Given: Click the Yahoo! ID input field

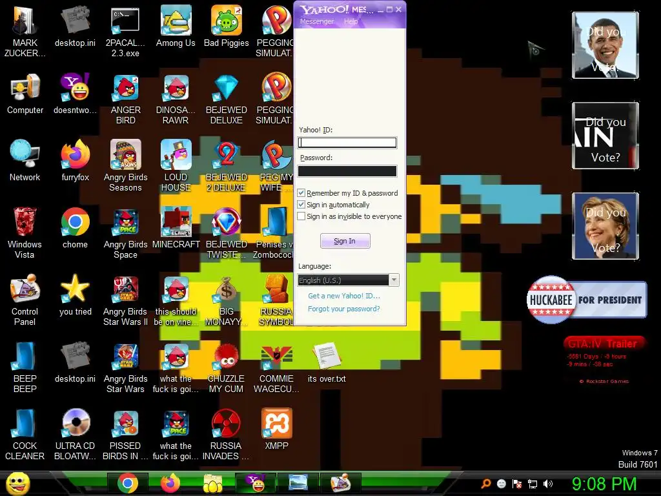Looking at the screenshot, I should [x=347, y=143].
